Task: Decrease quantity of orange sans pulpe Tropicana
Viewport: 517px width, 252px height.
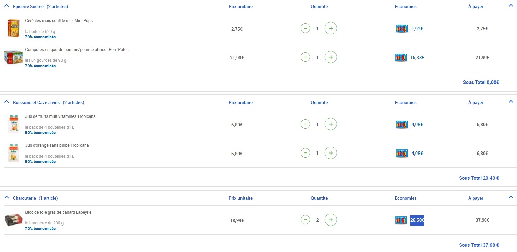Action: pos(305,153)
